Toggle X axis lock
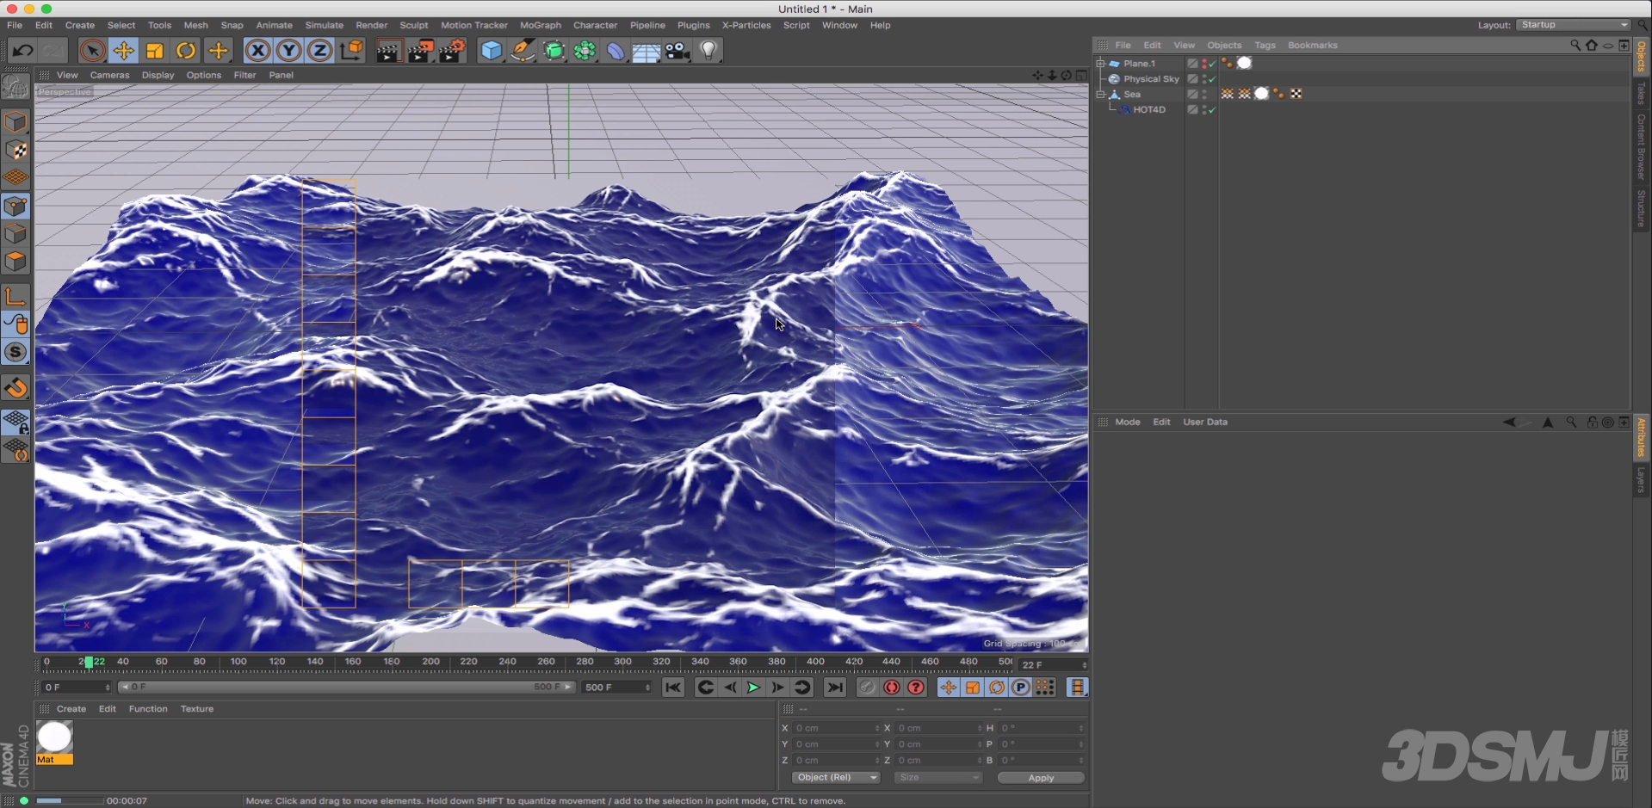Screen dimensions: 1652x808 coord(257,51)
